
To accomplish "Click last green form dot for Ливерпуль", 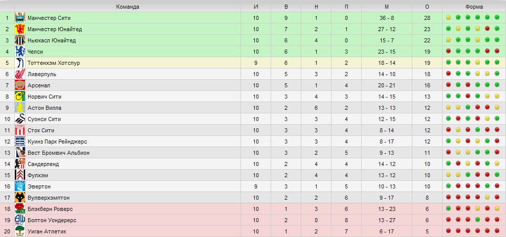I will click(497, 74).
